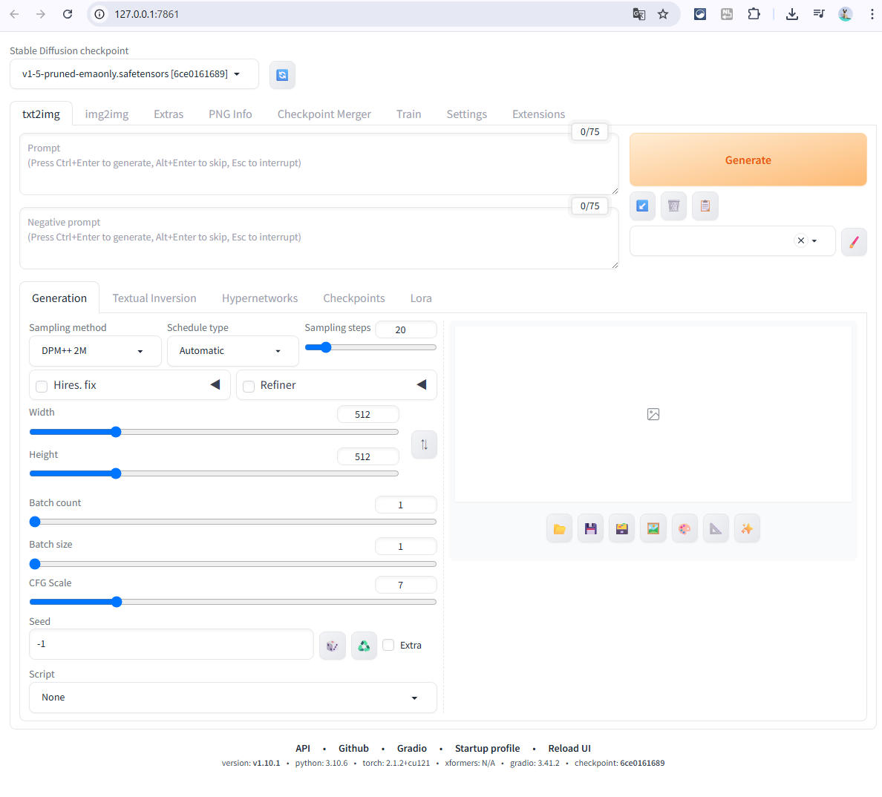Expand the Schedule type dropdown
This screenshot has width=882, height=797.
coord(232,351)
